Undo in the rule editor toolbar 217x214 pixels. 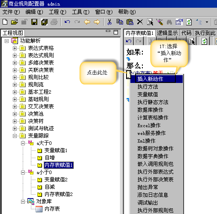(129, 41)
